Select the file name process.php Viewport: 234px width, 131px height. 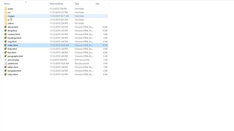pos(14,60)
